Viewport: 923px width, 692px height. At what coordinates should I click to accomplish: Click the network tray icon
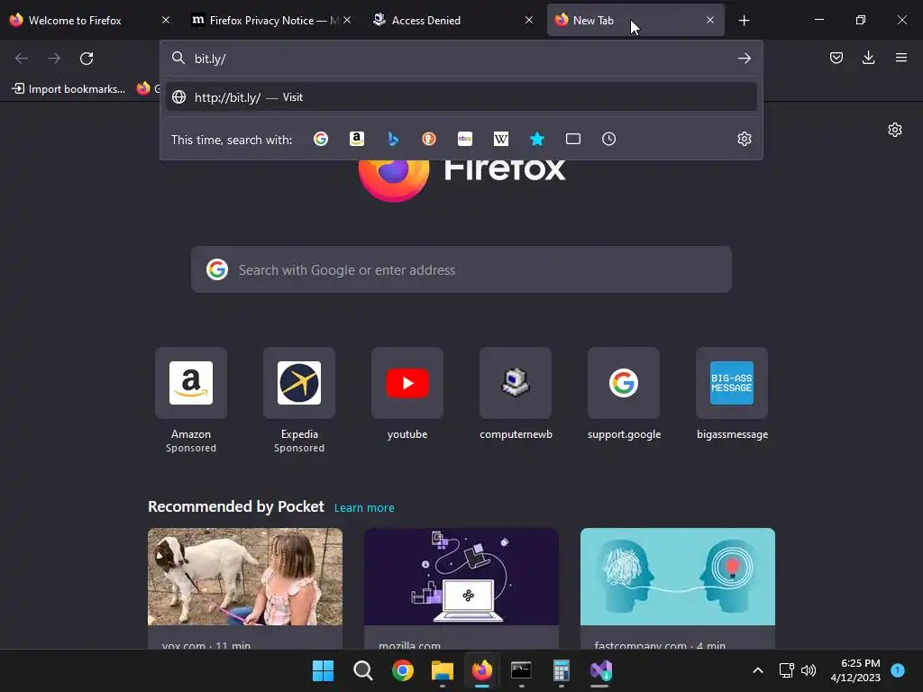[x=786, y=670]
